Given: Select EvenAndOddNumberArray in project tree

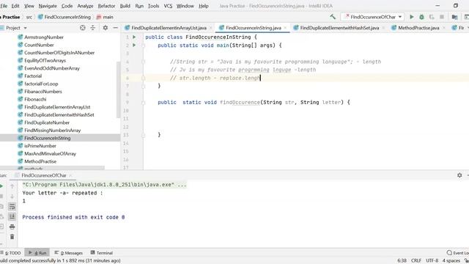Looking at the screenshot, I should [52, 68].
